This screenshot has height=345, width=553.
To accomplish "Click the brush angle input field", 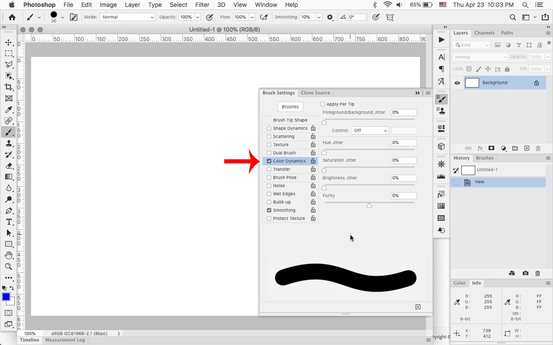I will click(x=357, y=17).
